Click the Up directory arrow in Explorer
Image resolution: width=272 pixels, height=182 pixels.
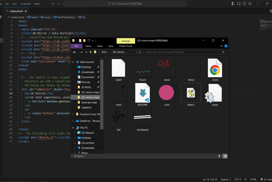coord(91,52)
